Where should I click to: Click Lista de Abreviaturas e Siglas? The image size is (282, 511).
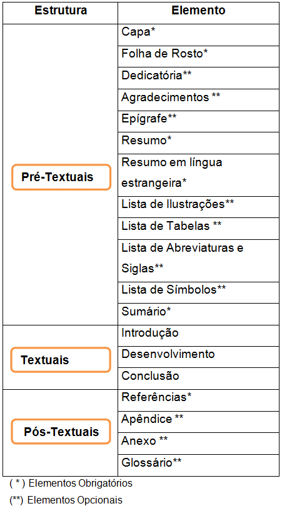(x=199, y=260)
